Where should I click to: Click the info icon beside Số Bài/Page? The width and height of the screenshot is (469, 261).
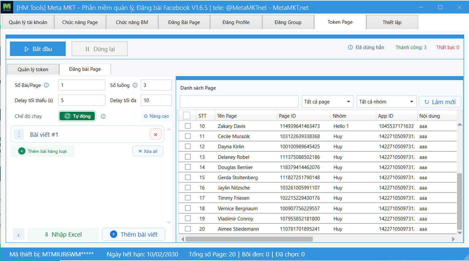(46, 85)
